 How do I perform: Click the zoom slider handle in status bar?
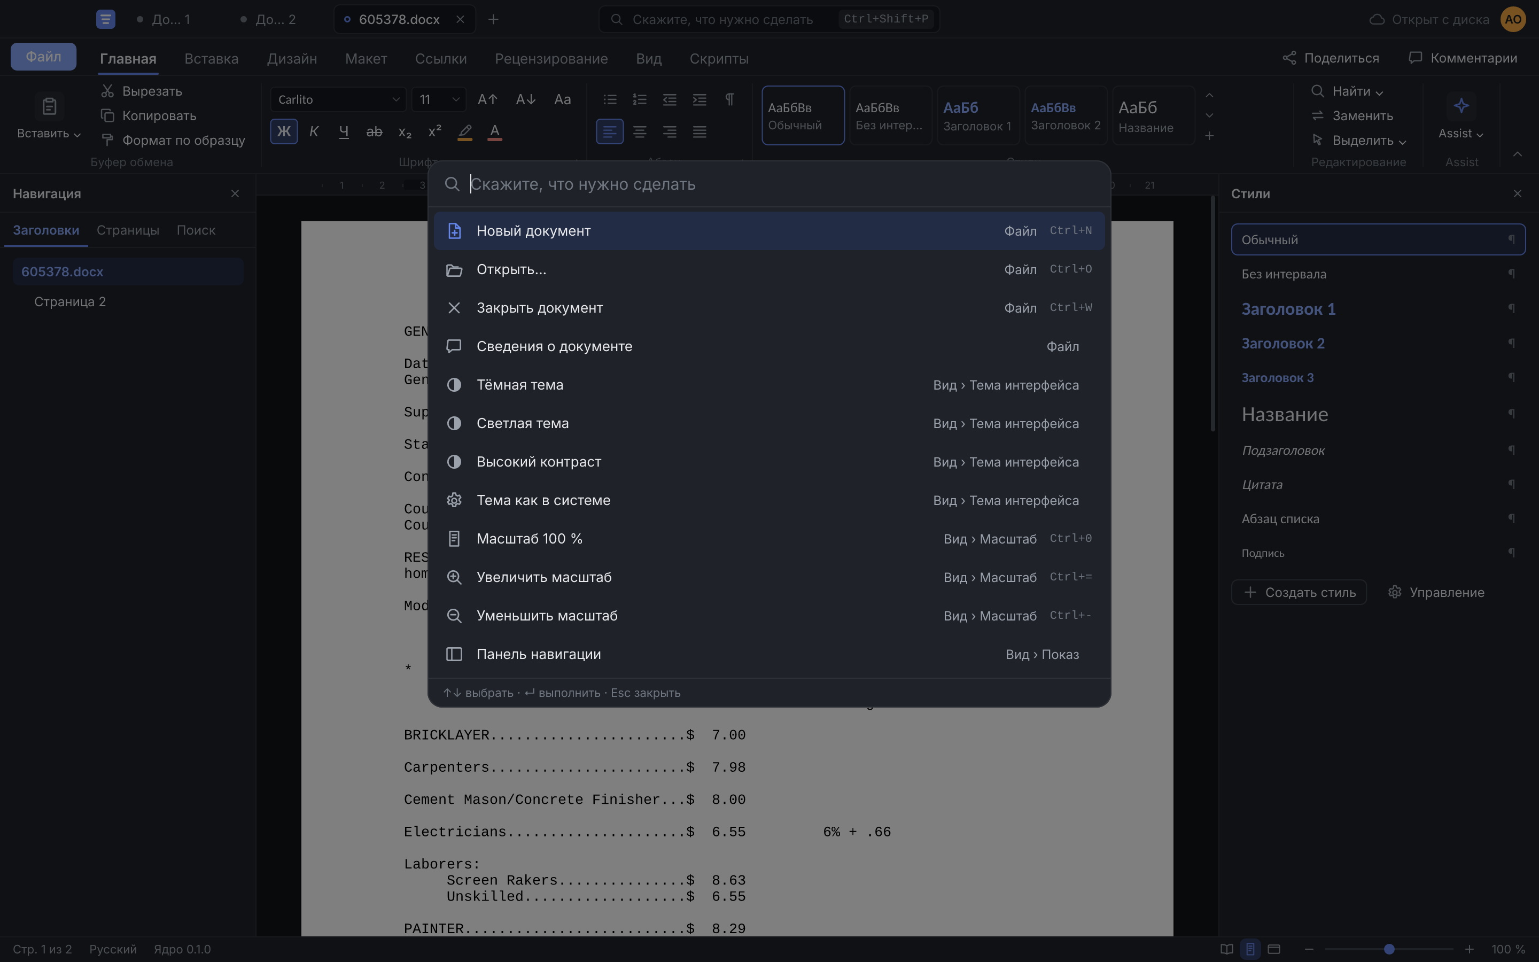(1389, 949)
